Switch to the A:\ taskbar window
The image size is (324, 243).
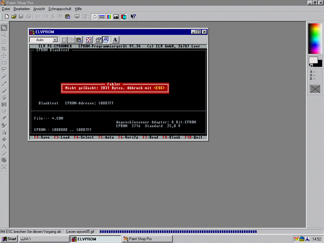click(x=44, y=239)
